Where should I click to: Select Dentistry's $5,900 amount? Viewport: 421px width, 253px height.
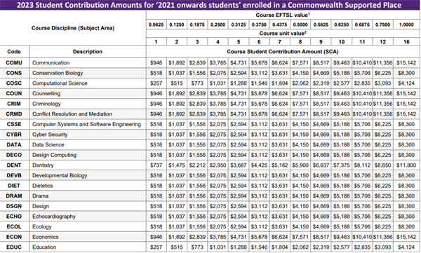(x=300, y=165)
